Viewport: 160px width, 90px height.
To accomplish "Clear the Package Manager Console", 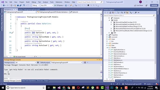I will click(85, 62).
